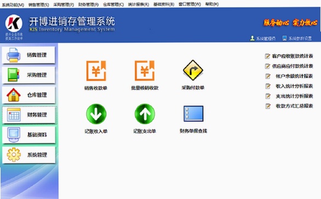Open the 窗口管理(W) menu
Screen dimensions: 321x199
coord(190,4)
